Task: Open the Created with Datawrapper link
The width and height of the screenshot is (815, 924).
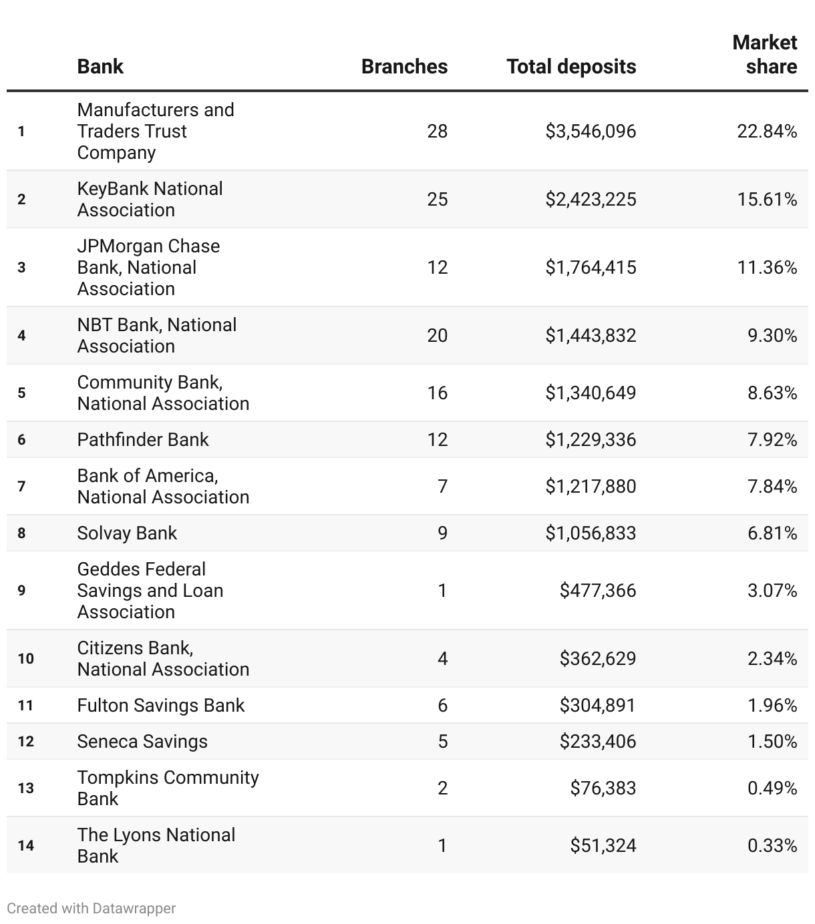Action: point(92,909)
